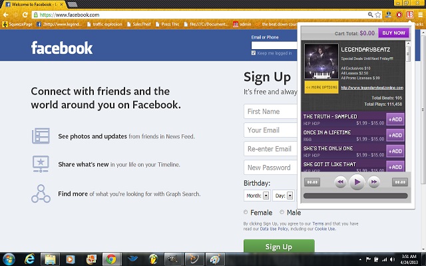Click the facebook logo

tap(62, 48)
